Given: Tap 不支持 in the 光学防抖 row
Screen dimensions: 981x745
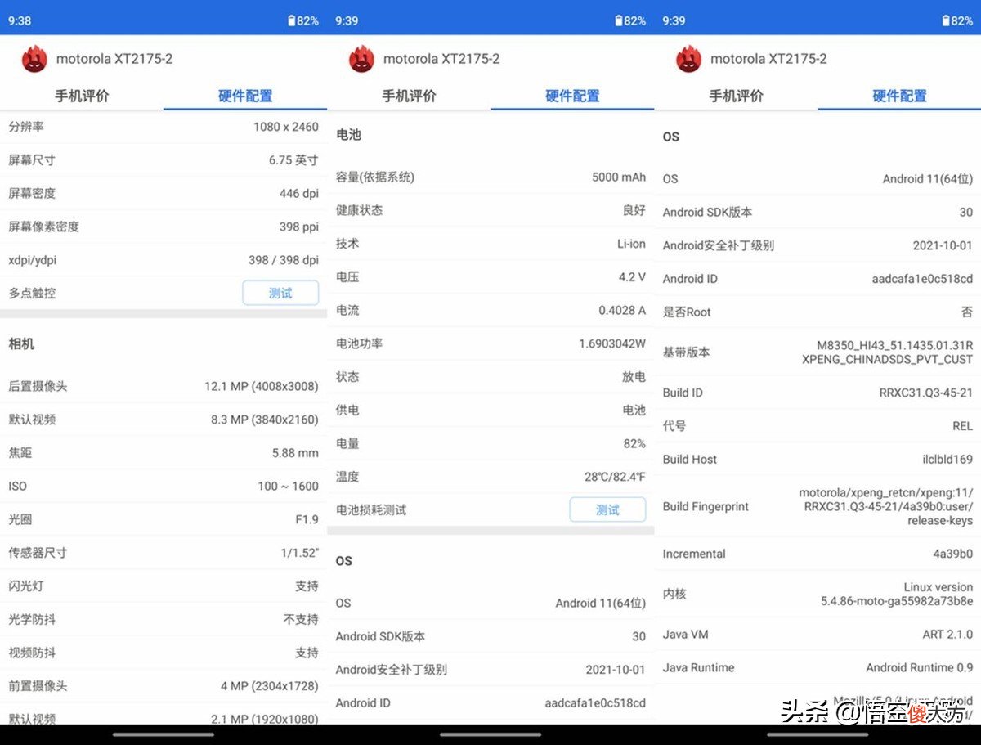Looking at the screenshot, I should click(x=301, y=620).
